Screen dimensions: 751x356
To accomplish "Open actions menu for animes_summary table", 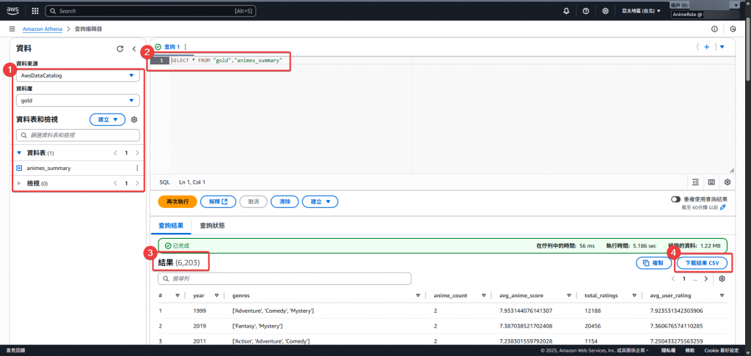I will 137,168.
